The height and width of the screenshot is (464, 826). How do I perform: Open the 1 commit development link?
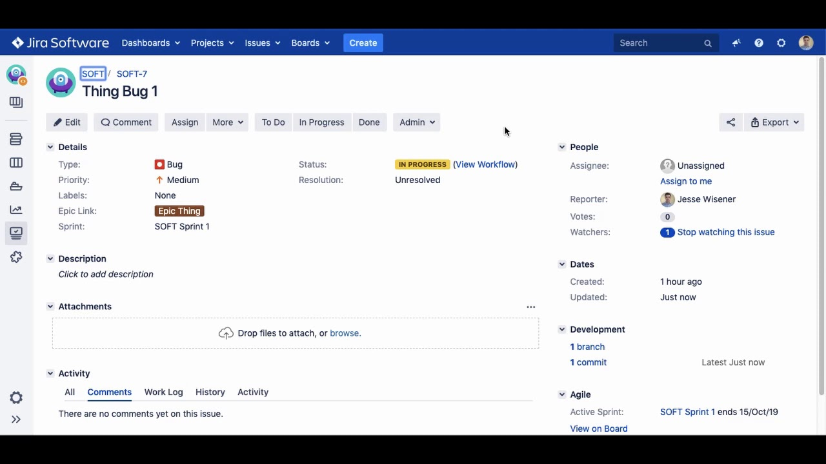(x=589, y=363)
